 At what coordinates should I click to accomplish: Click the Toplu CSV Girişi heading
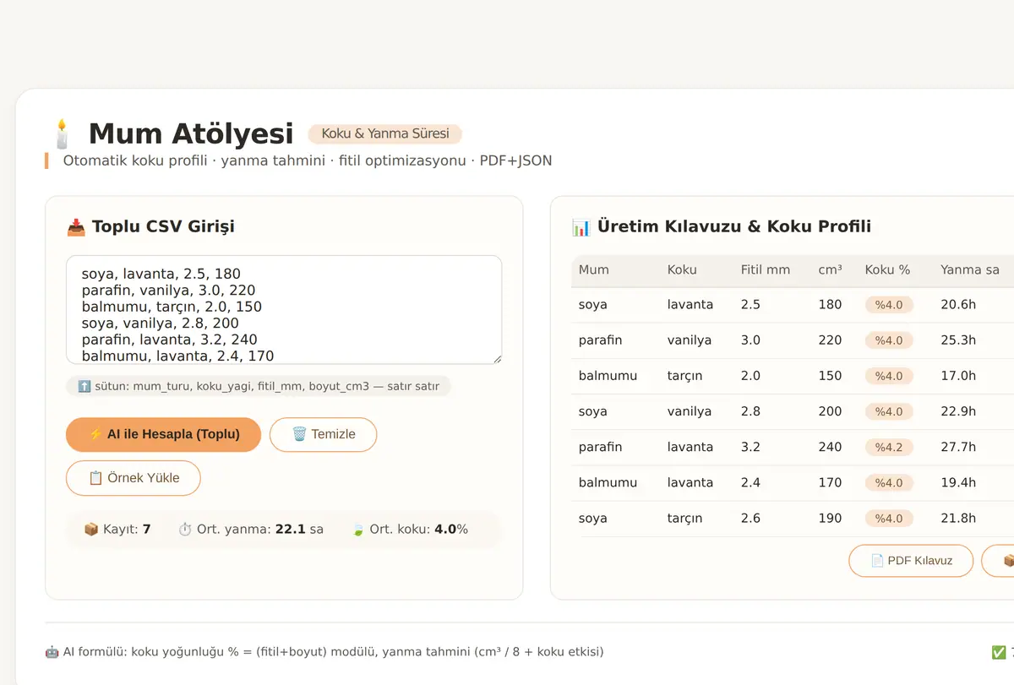[150, 226]
